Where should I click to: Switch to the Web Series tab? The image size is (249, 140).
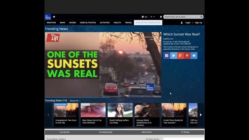147,132
